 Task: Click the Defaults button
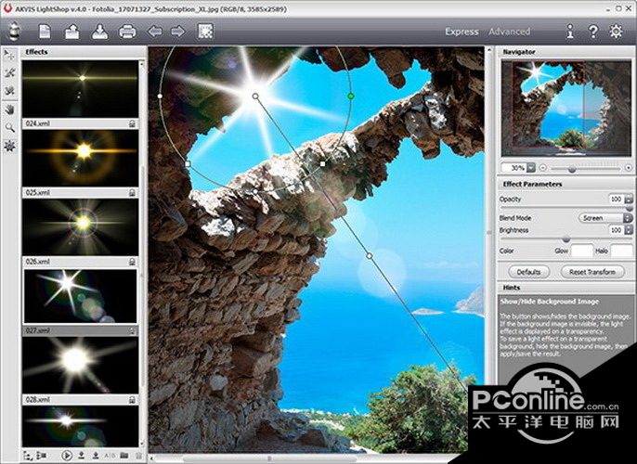click(528, 272)
